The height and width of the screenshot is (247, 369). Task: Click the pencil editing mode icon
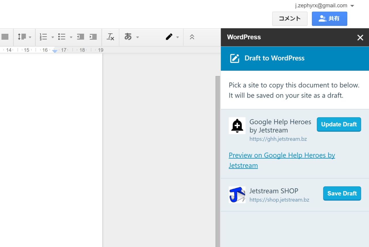[169, 37]
